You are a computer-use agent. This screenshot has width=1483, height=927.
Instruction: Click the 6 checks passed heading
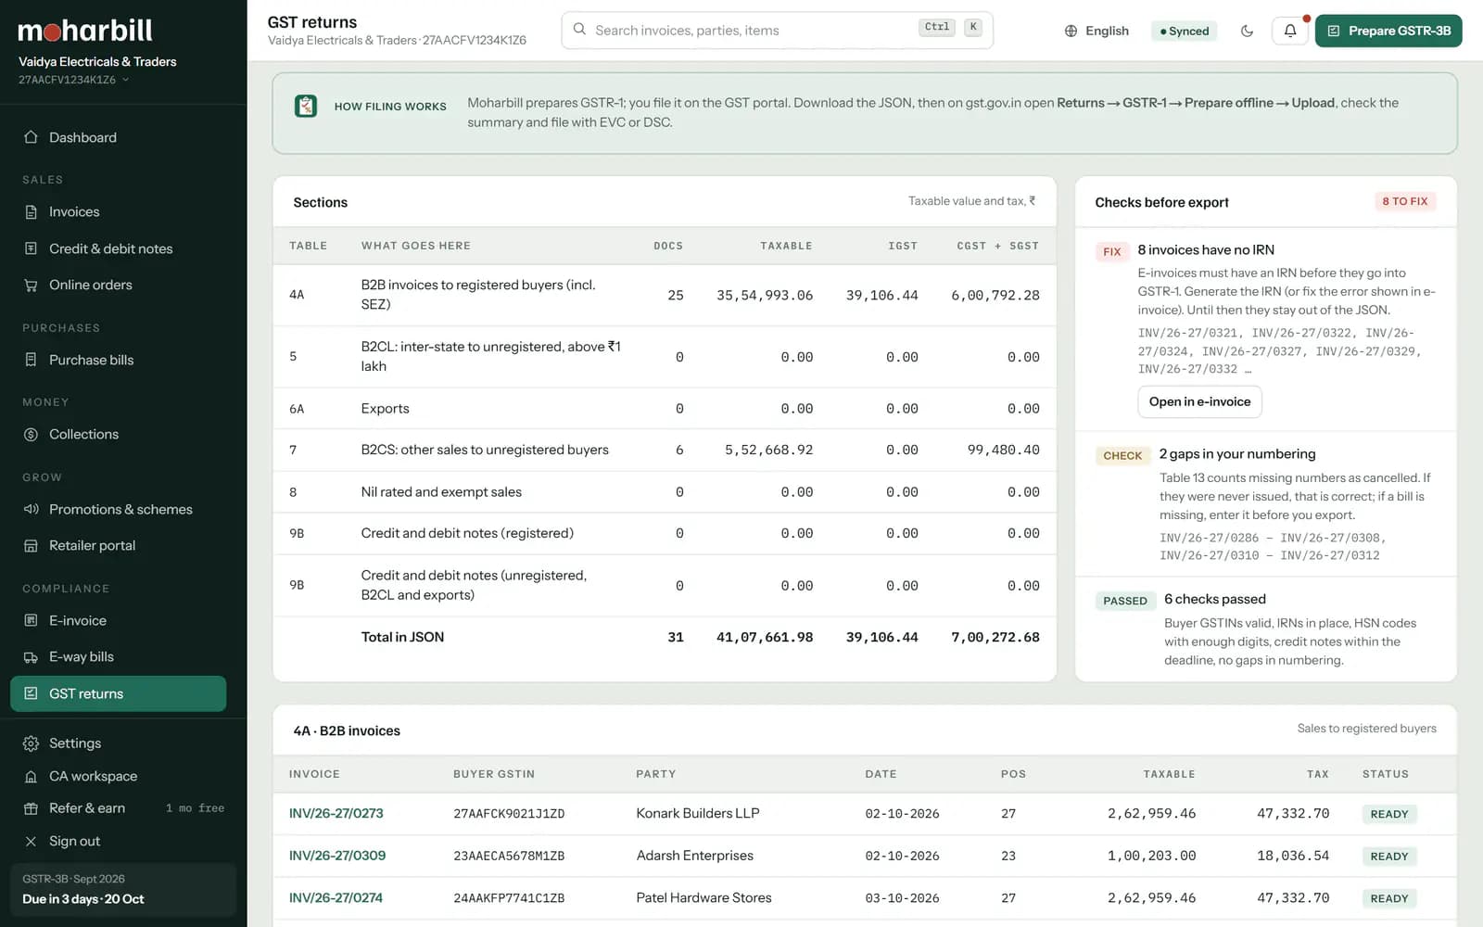pyautogui.click(x=1215, y=599)
